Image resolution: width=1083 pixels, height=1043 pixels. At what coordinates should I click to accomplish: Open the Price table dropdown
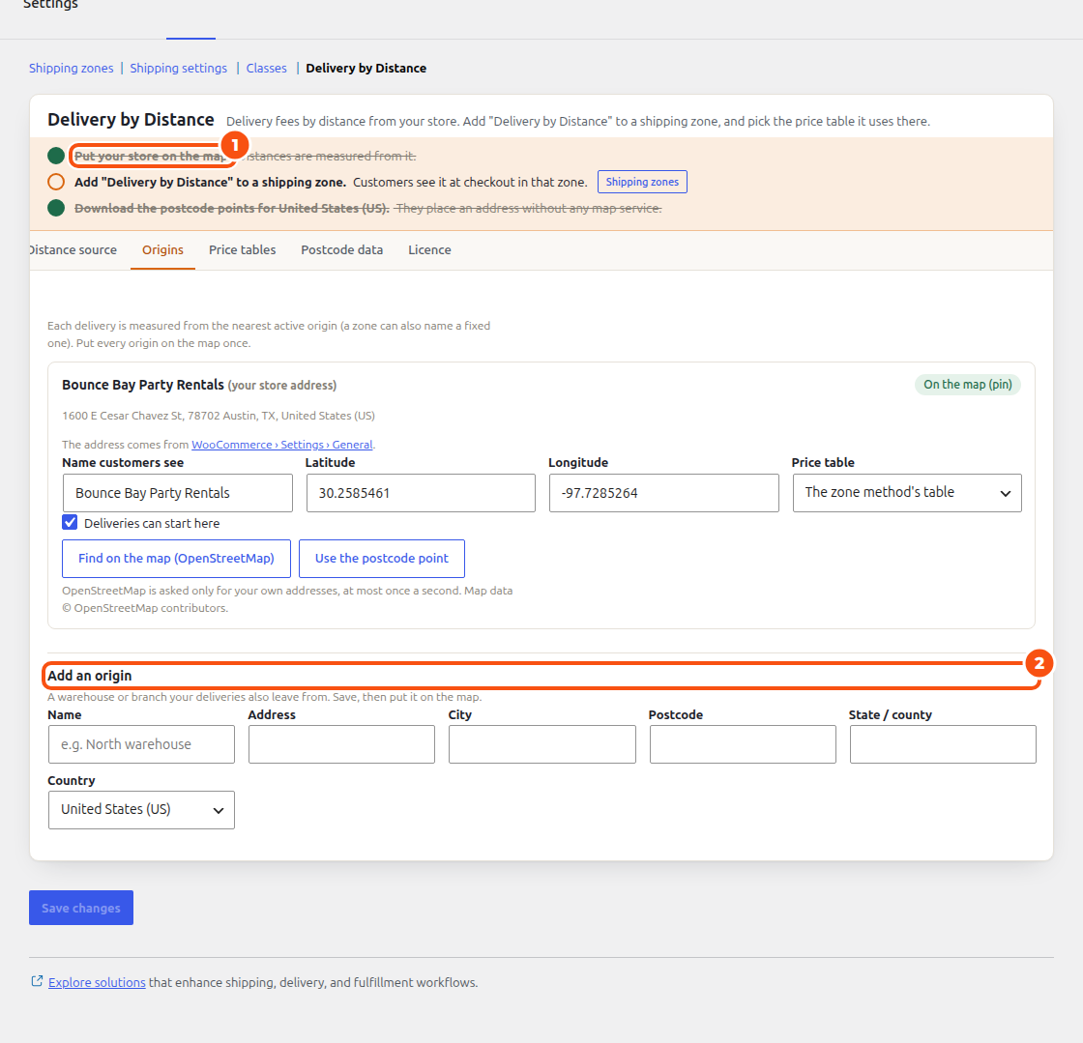pos(907,493)
